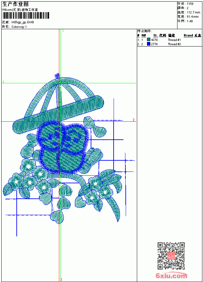Open the 6xiu.com watermark link

[x=171, y=275]
